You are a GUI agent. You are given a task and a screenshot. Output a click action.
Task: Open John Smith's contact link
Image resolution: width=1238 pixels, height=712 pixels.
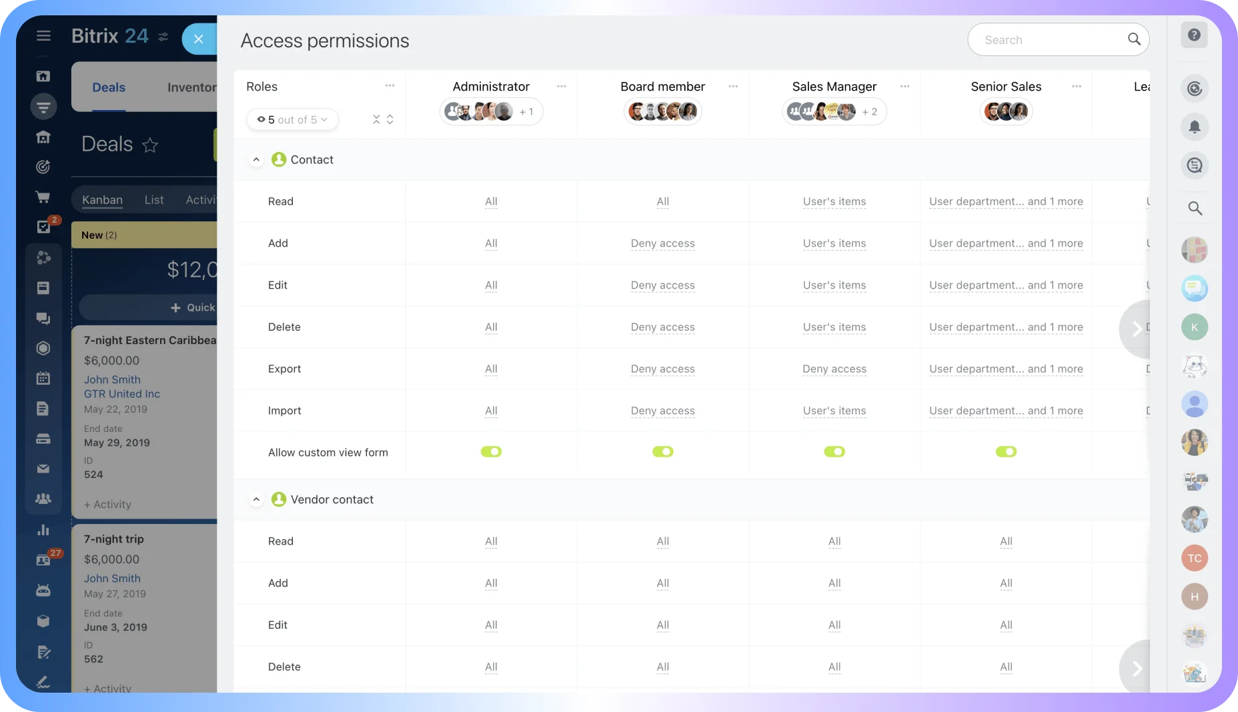[111, 379]
